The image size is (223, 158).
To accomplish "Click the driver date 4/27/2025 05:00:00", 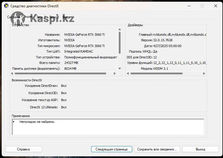I will click(167, 46).
